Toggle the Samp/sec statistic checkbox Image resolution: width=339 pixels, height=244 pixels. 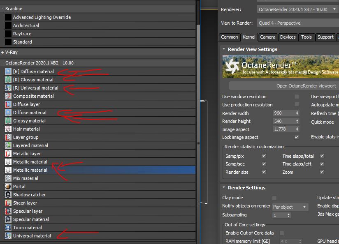264,164
